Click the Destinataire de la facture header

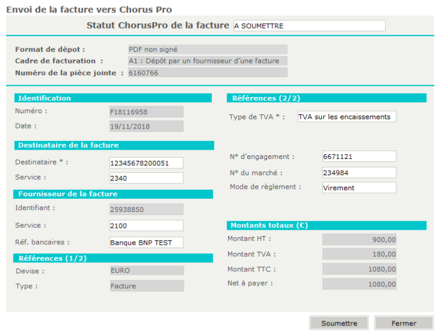114,145
